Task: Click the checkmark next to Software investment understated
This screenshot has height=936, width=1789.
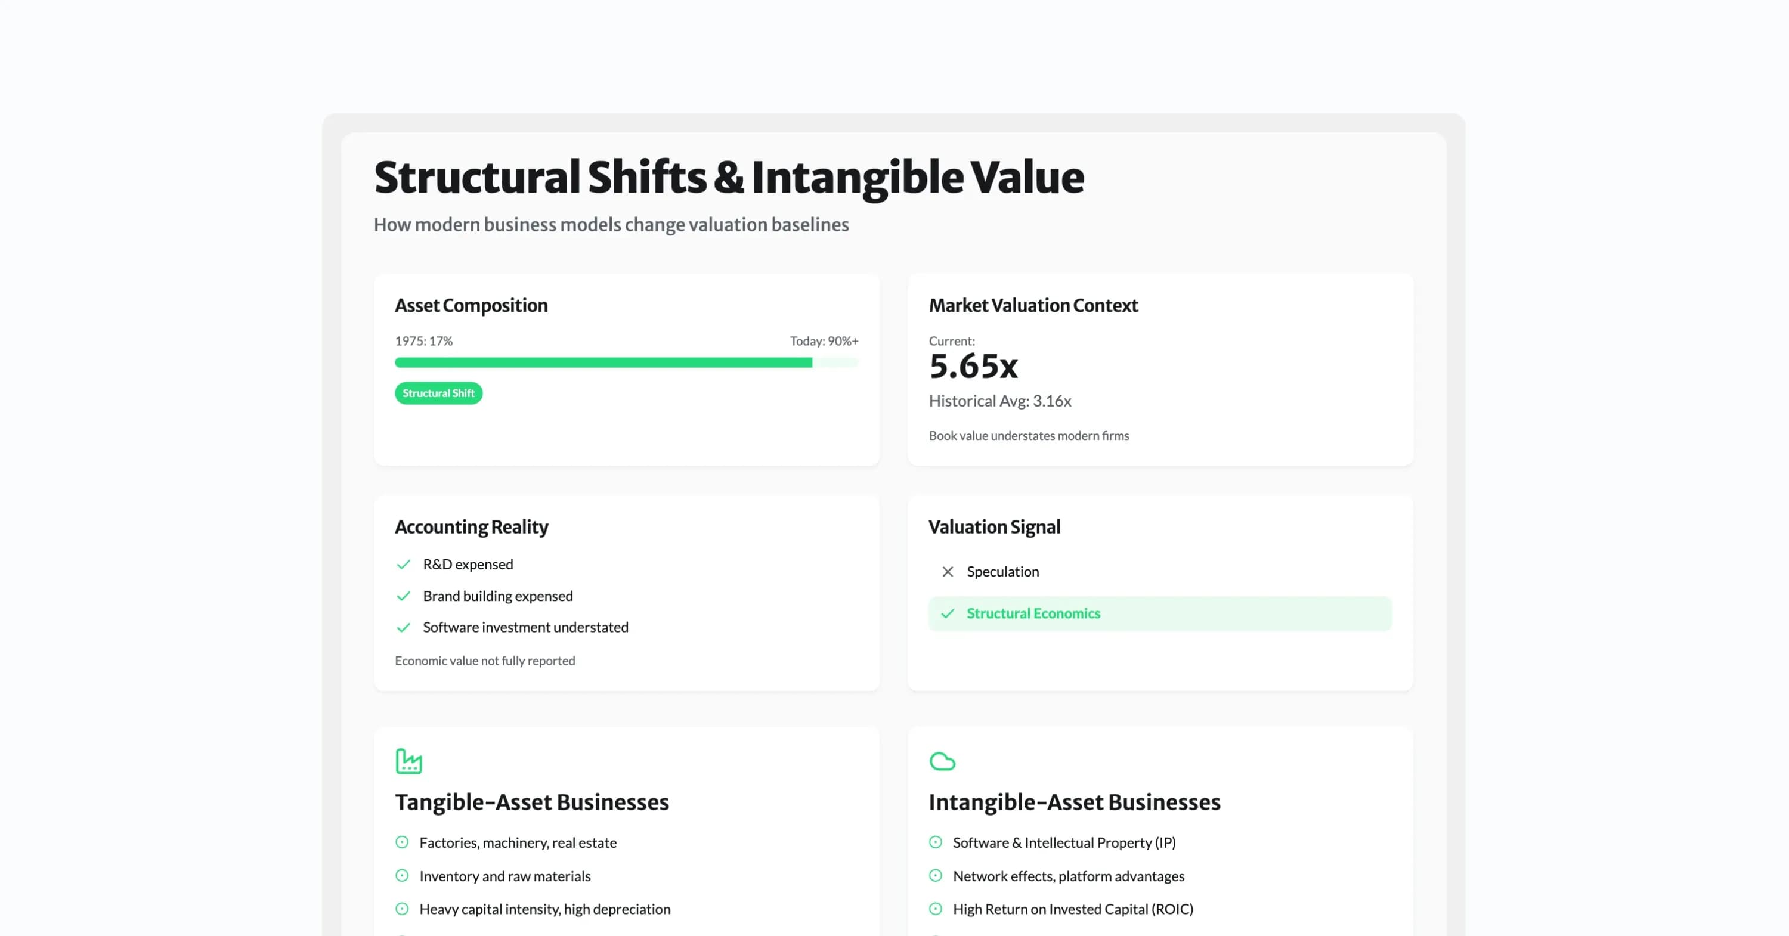Action: coord(404,627)
